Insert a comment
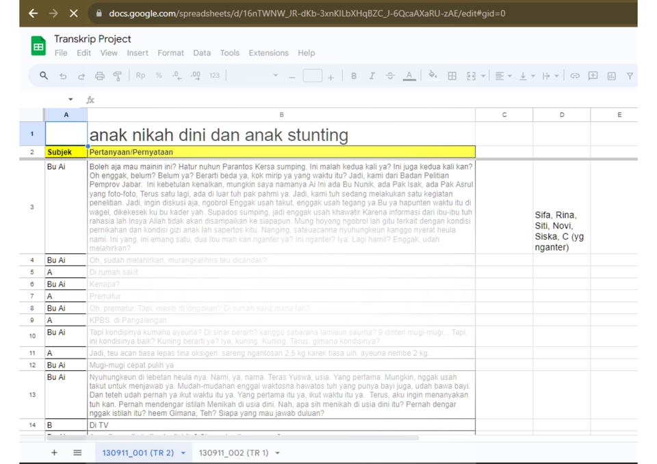 click(593, 75)
